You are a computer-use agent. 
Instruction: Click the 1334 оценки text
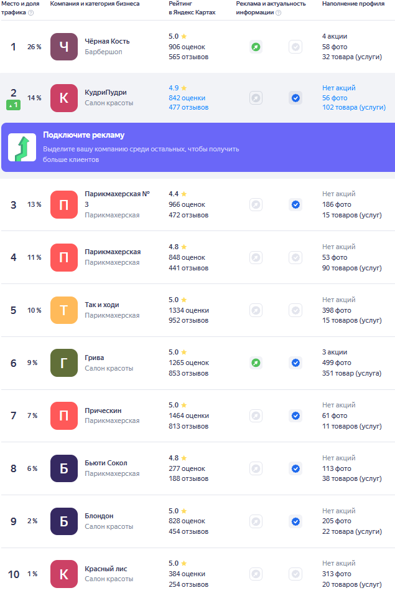pos(188,310)
